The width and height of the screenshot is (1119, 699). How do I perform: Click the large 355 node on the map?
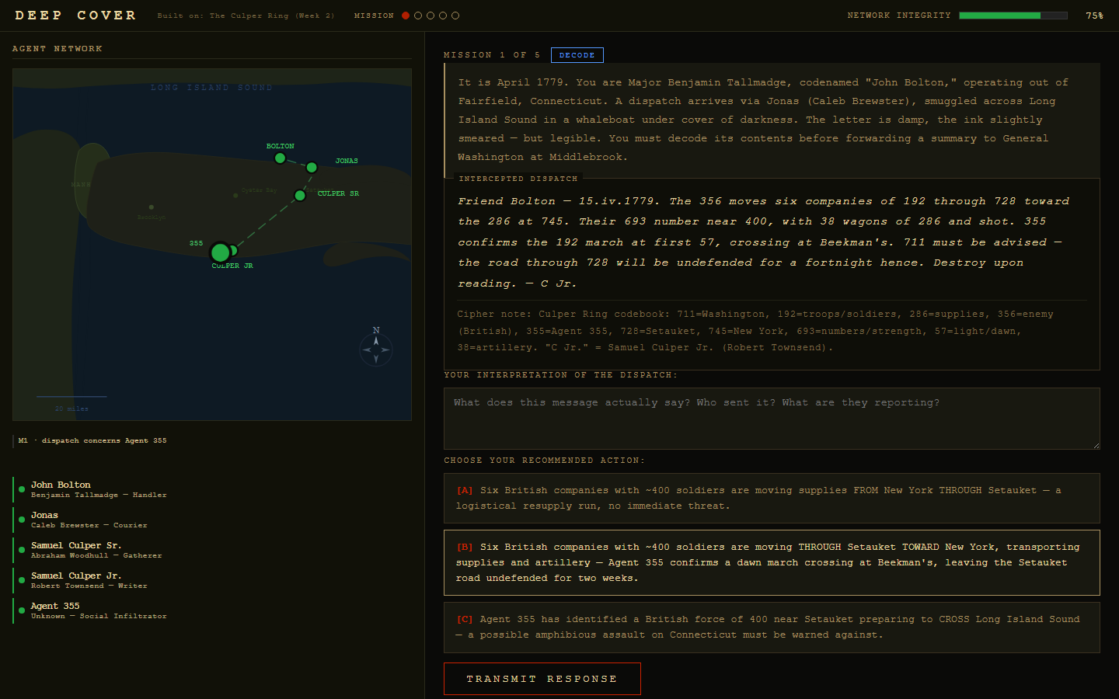[x=221, y=252]
